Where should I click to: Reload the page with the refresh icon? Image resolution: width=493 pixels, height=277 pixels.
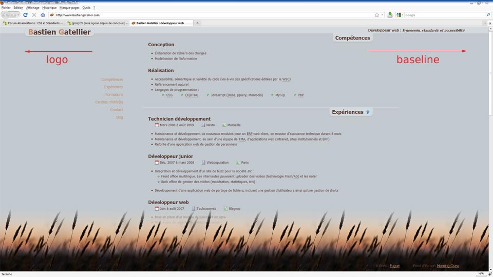coord(26,15)
